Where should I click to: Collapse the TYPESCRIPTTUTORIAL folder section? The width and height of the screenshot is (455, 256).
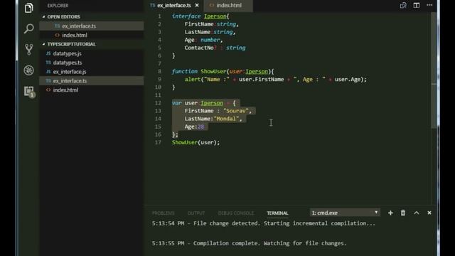pos(69,44)
